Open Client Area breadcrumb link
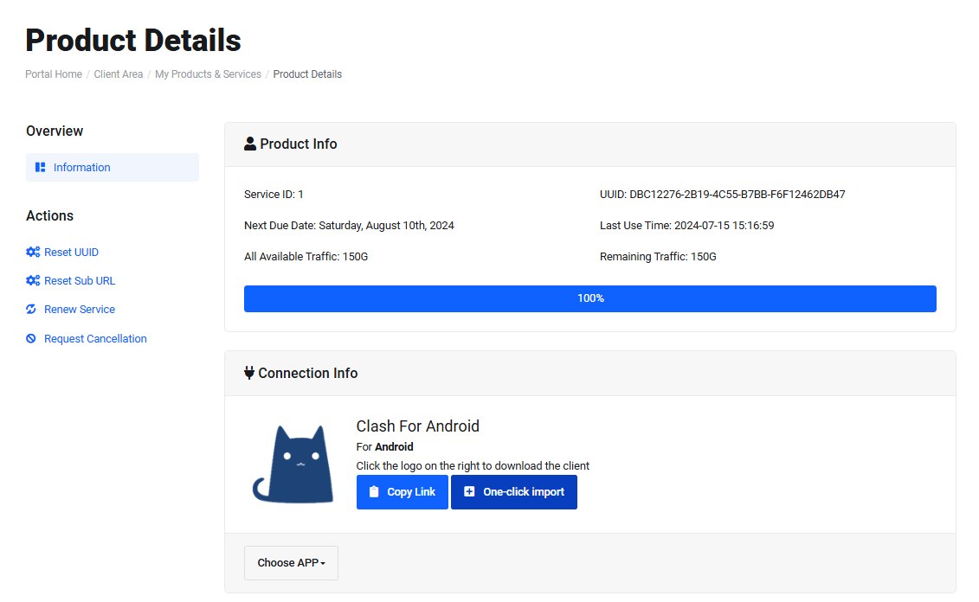 [x=119, y=74]
